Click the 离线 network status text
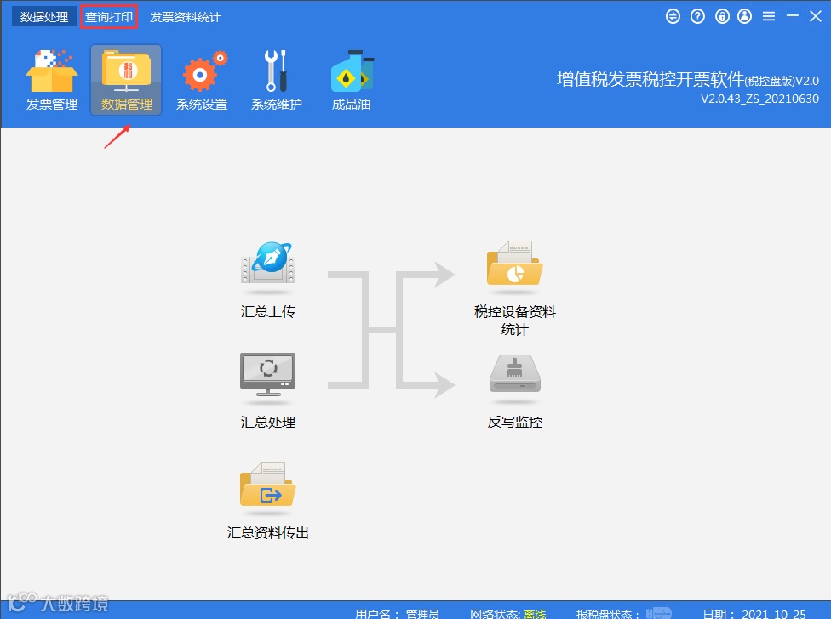The height and width of the screenshot is (619, 831). (x=535, y=614)
